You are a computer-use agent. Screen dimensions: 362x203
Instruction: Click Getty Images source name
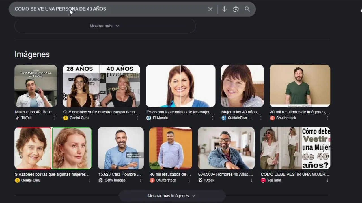tap(115, 180)
